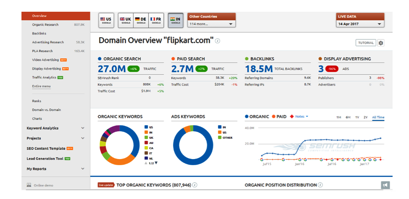Click the red Notes diamond icon
Image resolution: width=409 pixels, height=199 pixels.
pos(292,117)
